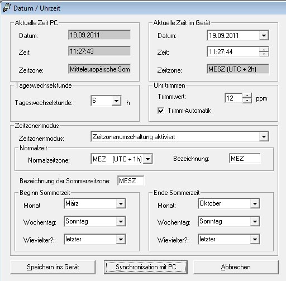Click the Synchronisation mit PC button
The width and height of the screenshot is (286, 281).
(146, 267)
